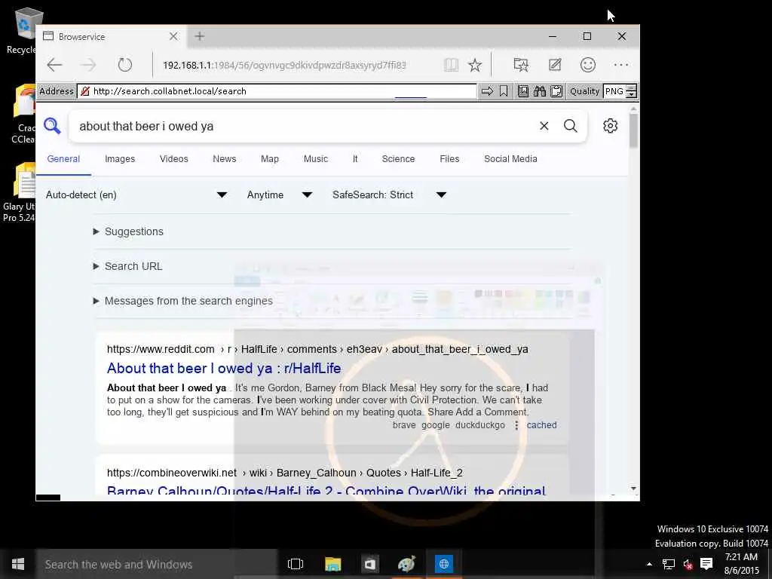Click the combineoverwiki.net result URL breadcrumb
The width and height of the screenshot is (772, 579).
pyautogui.click(x=284, y=473)
